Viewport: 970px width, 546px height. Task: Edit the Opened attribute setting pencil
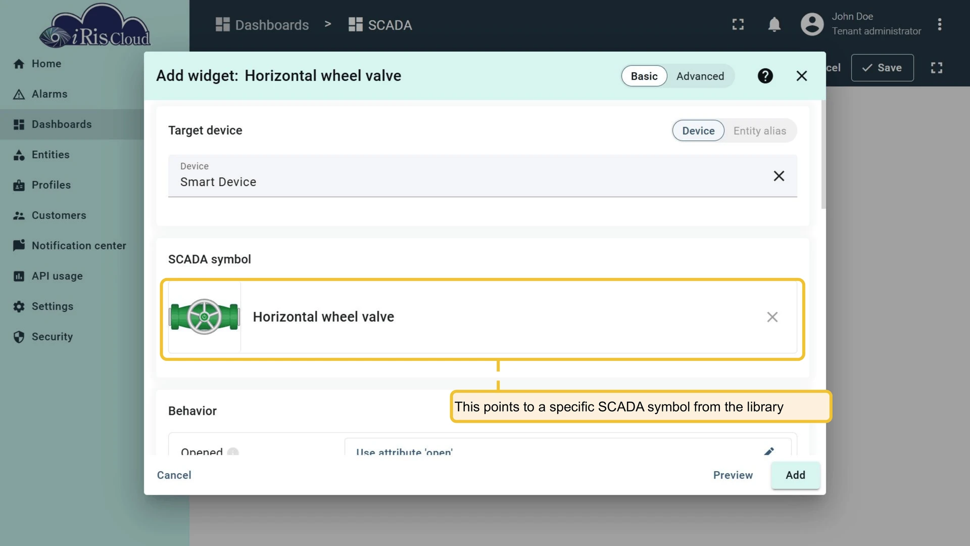coord(769,451)
